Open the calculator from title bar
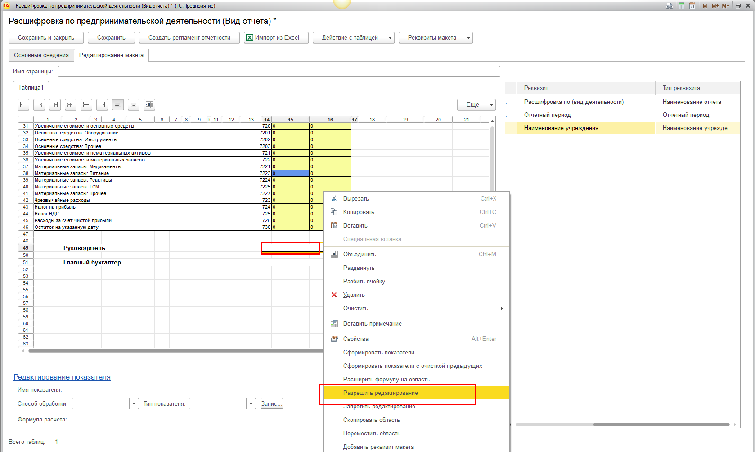The height and width of the screenshot is (452, 755). click(x=681, y=6)
